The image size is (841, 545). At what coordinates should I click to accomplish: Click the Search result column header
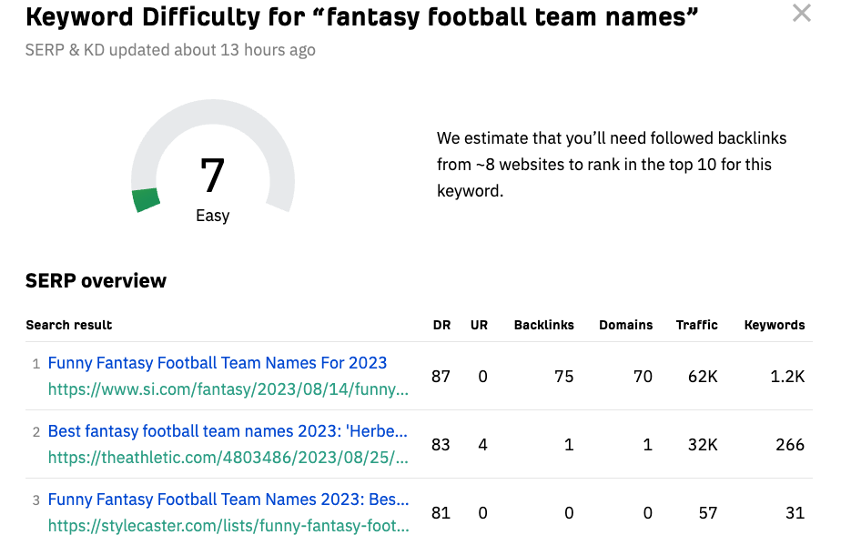[69, 325]
